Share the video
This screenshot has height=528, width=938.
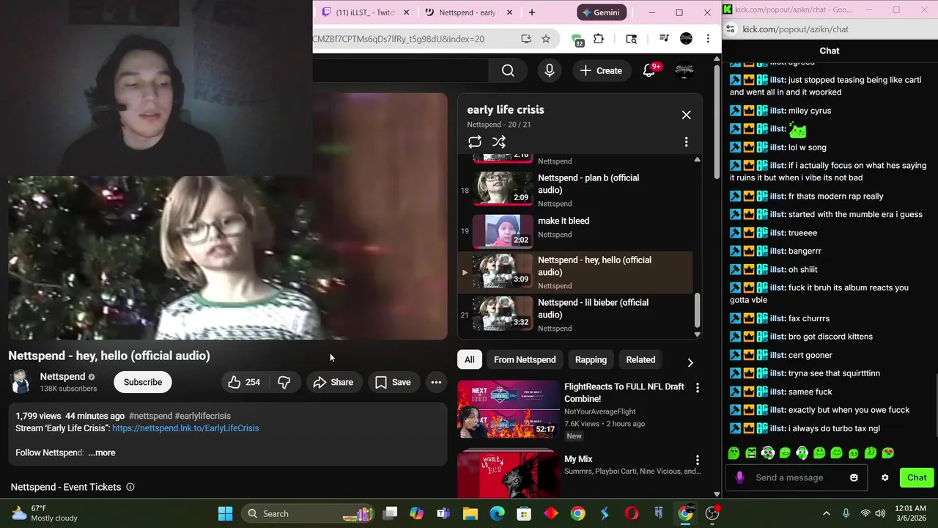click(333, 382)
